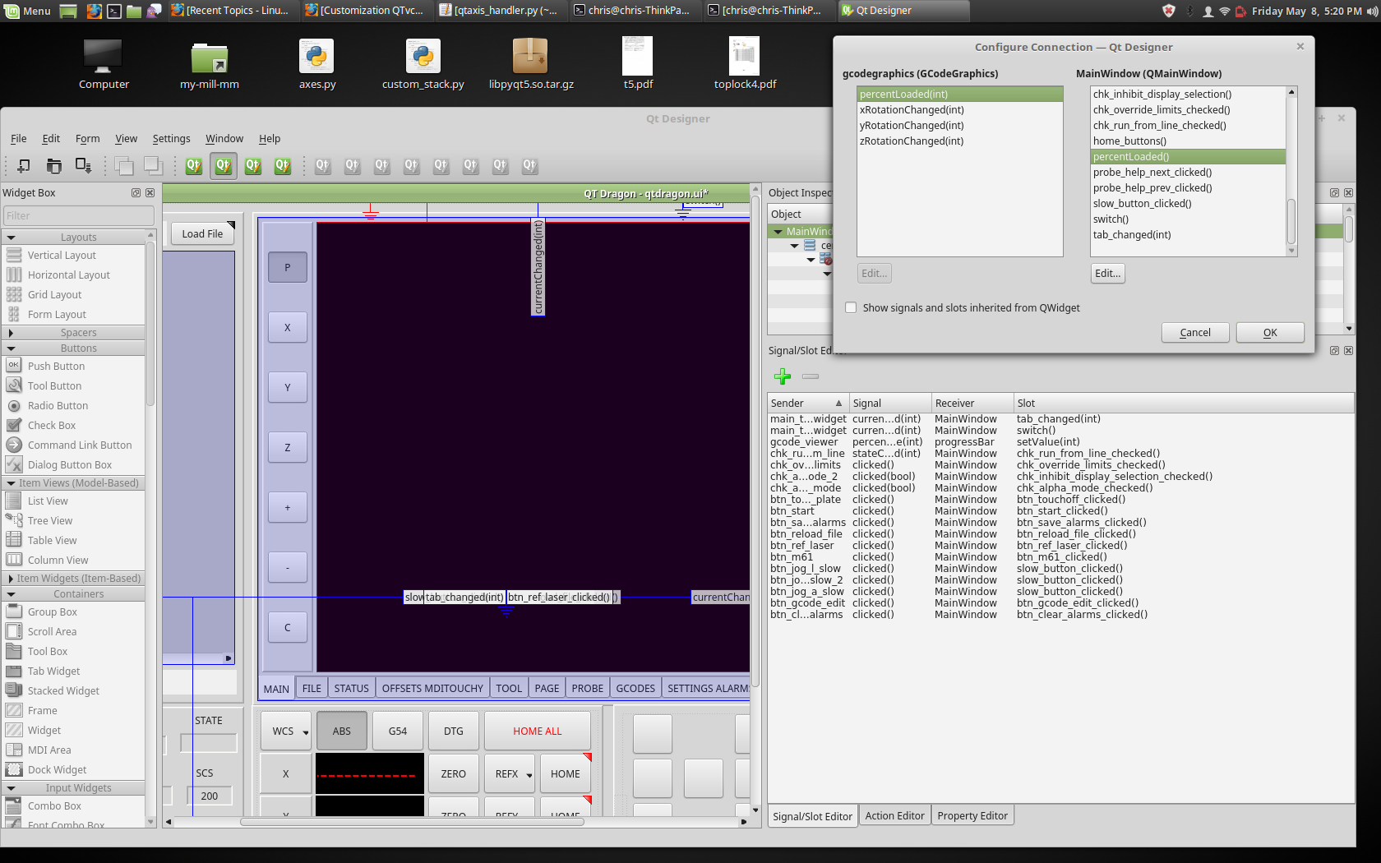
Task: Switch to the Property Editor tab
Action: point(972,815)
